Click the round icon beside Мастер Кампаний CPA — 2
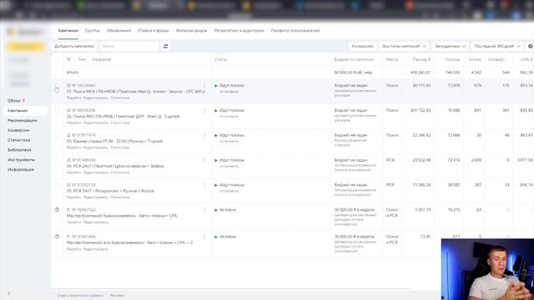534x300 pixels. coord(57,237)
